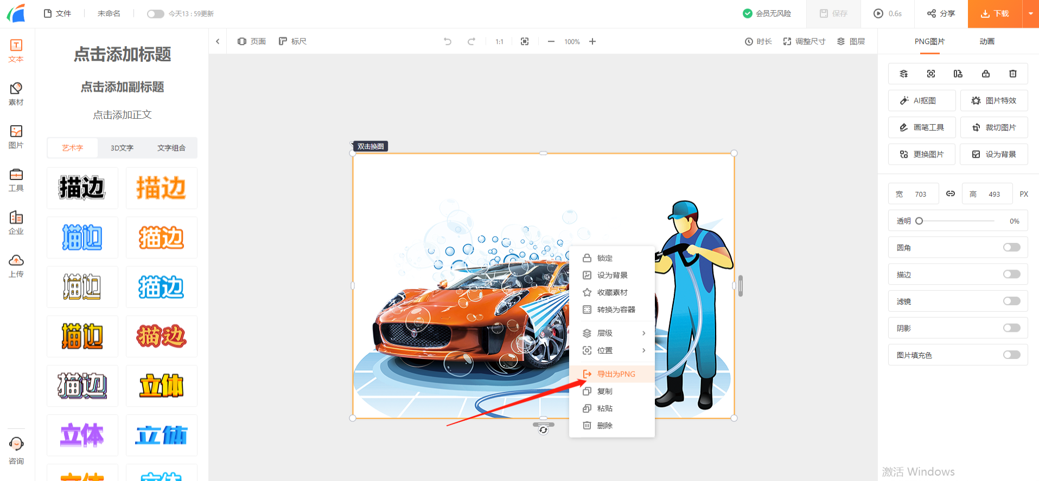Click the orange 下载 download button
The width and height of the screenshot is (1039, 481).
[995, 14]
